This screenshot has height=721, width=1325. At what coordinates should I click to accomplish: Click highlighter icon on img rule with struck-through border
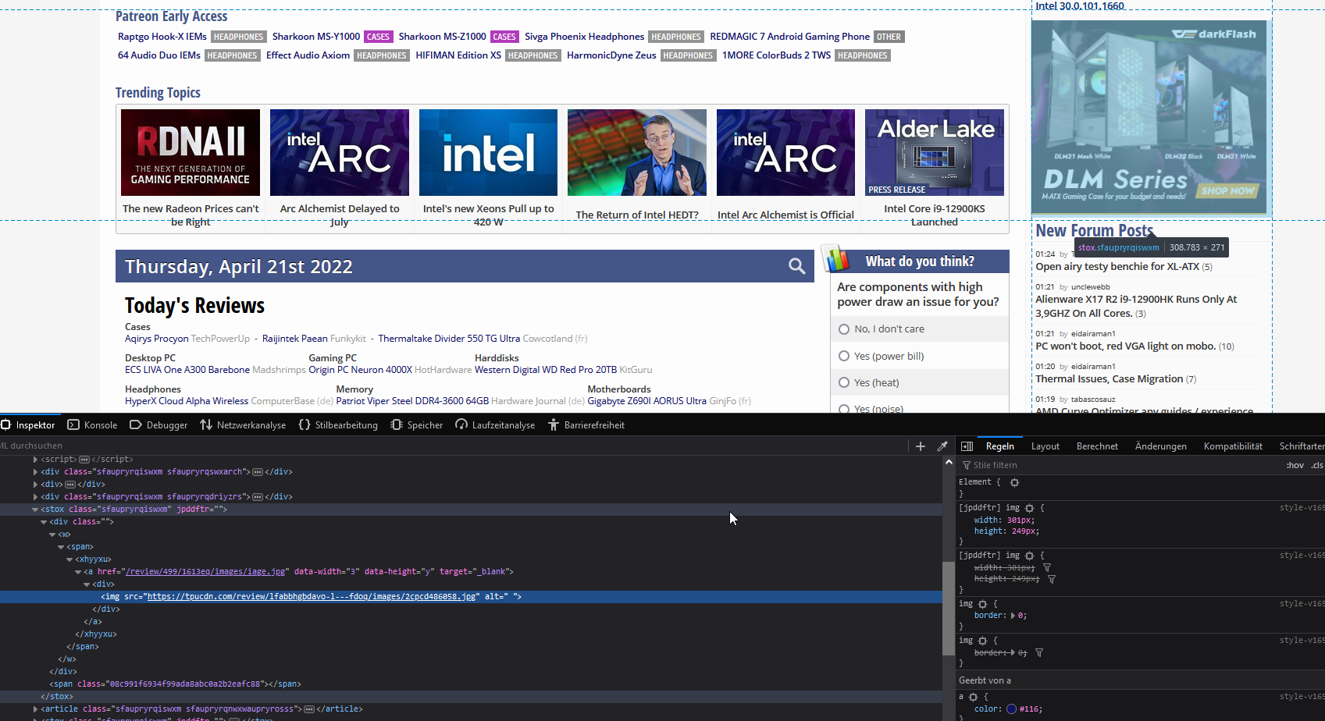pos(983,641)
